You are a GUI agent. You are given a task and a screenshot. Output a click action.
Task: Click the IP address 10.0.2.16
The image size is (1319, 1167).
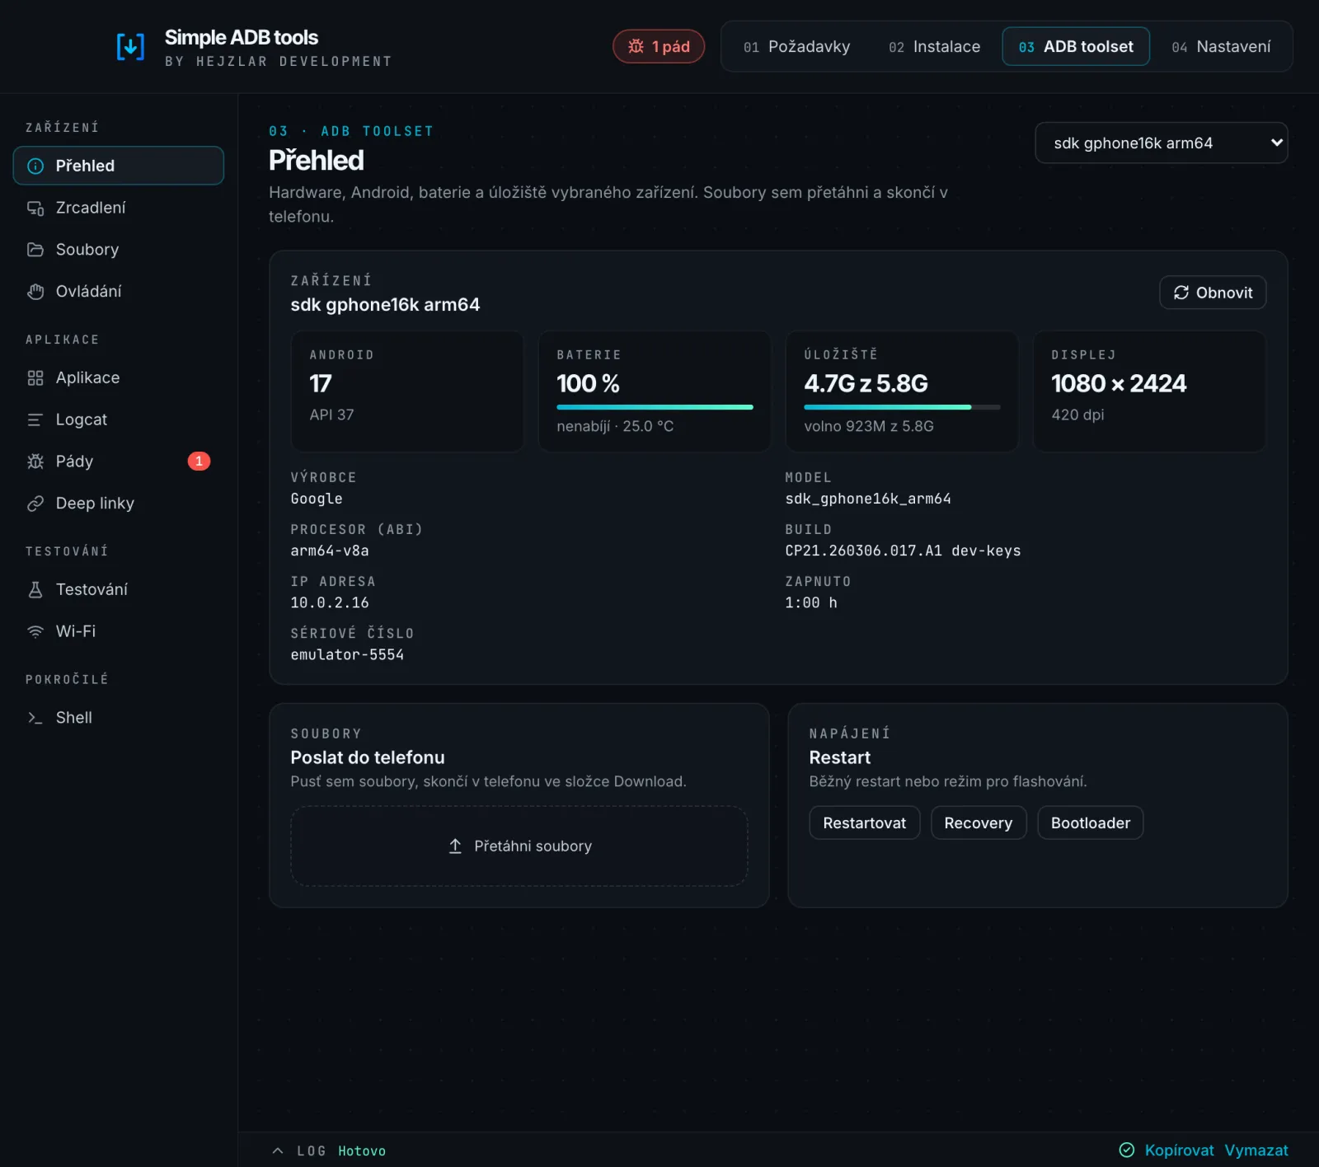click(330, 602)
